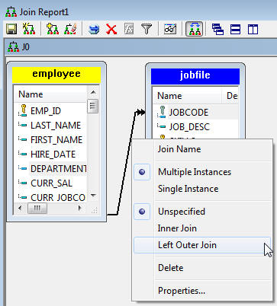Select the LAST_NAME field

56,125
